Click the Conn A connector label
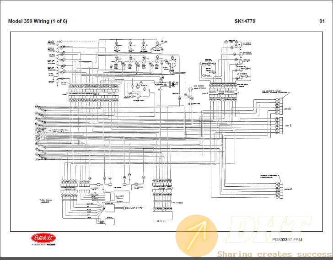The height and width of the screenshot is (260, 333). (x=288, y=108)
